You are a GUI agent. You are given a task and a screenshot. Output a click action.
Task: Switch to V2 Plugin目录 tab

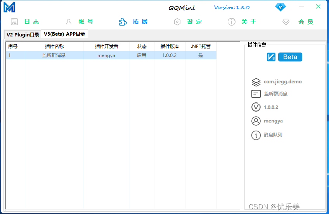tap(23, 35)
